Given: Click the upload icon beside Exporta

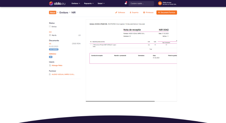Looking at the screenshot, I should (130, 12).
